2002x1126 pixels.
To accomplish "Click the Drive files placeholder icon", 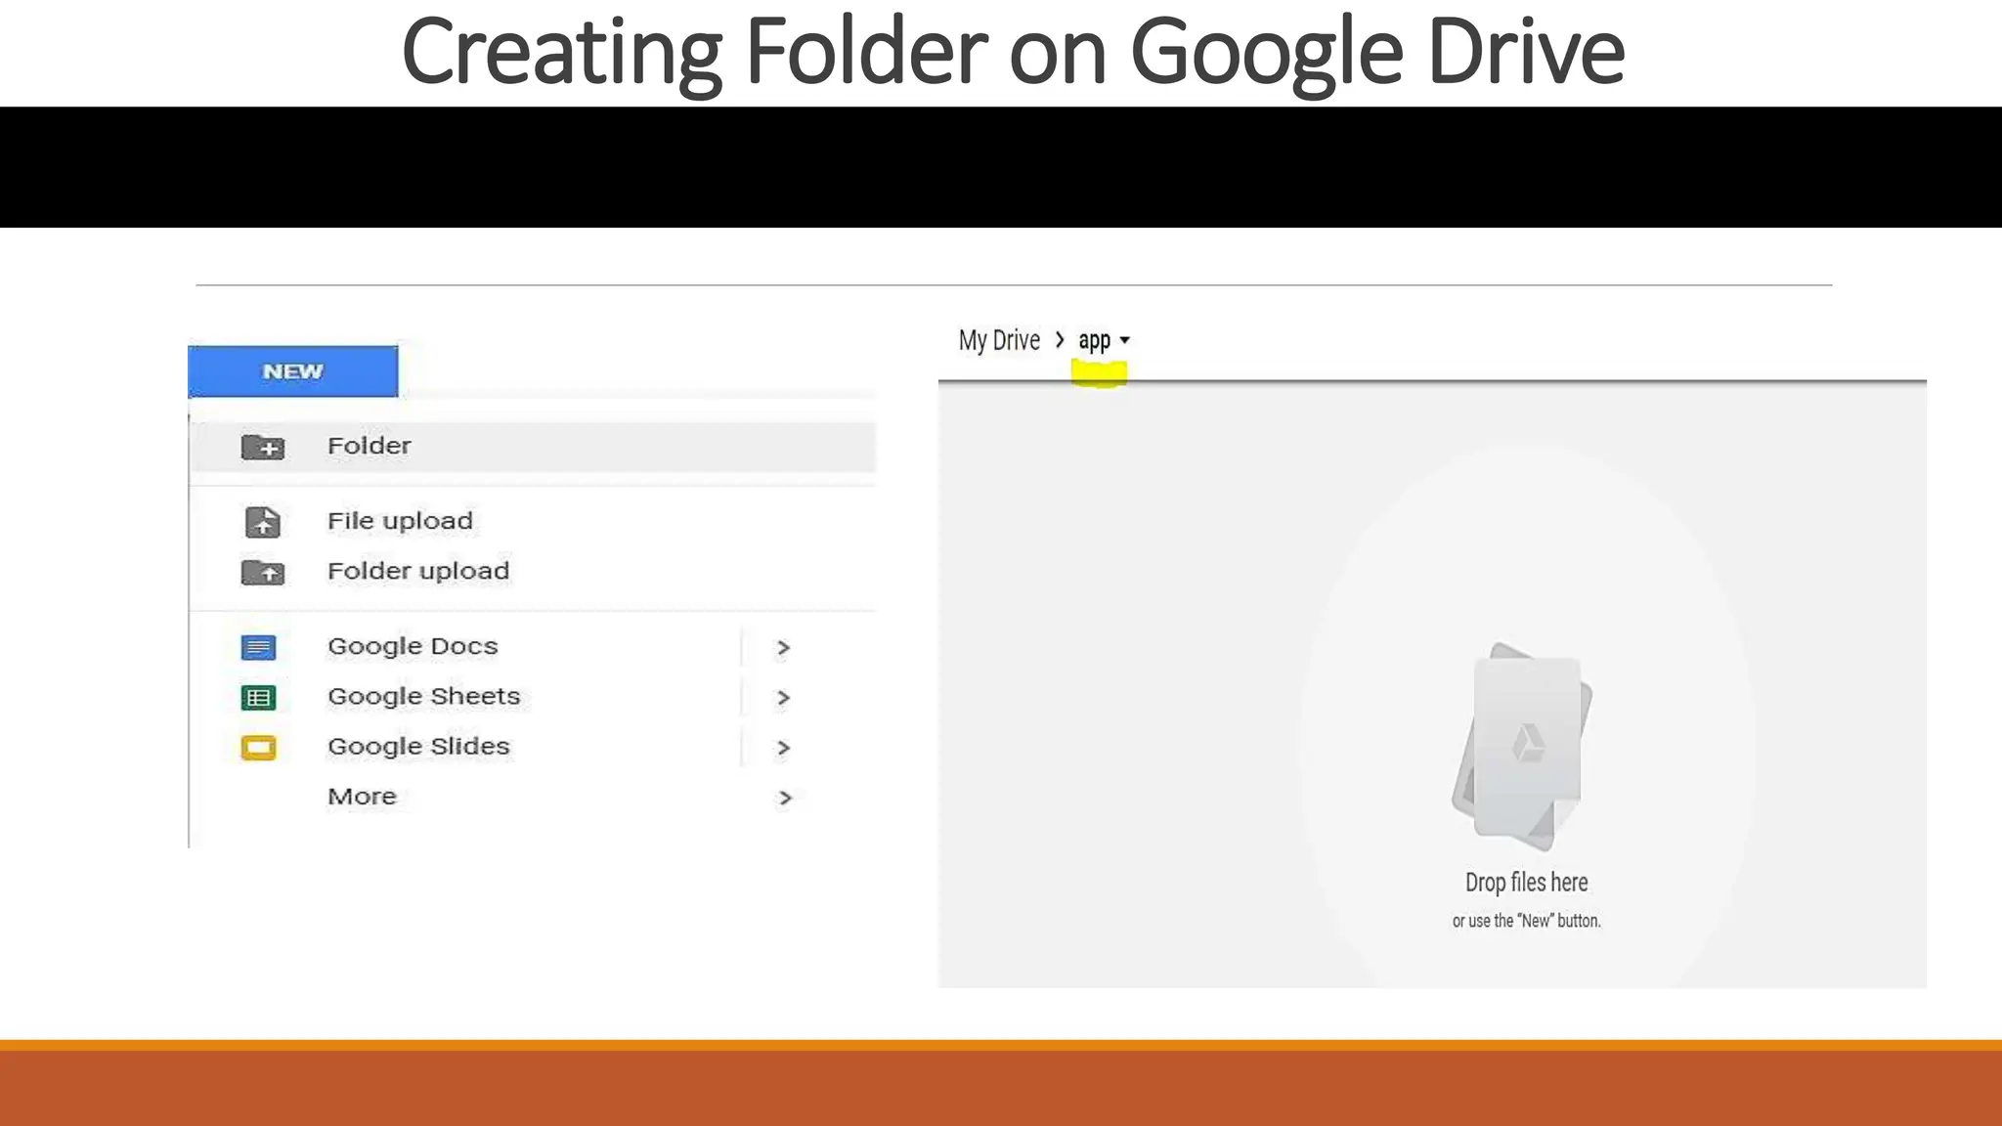I will 1523,746.
